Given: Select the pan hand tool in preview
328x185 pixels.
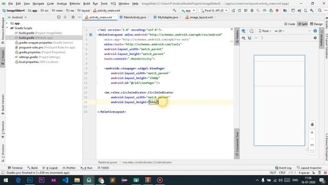Looking at the screenshot, I should tap(312, 124).
